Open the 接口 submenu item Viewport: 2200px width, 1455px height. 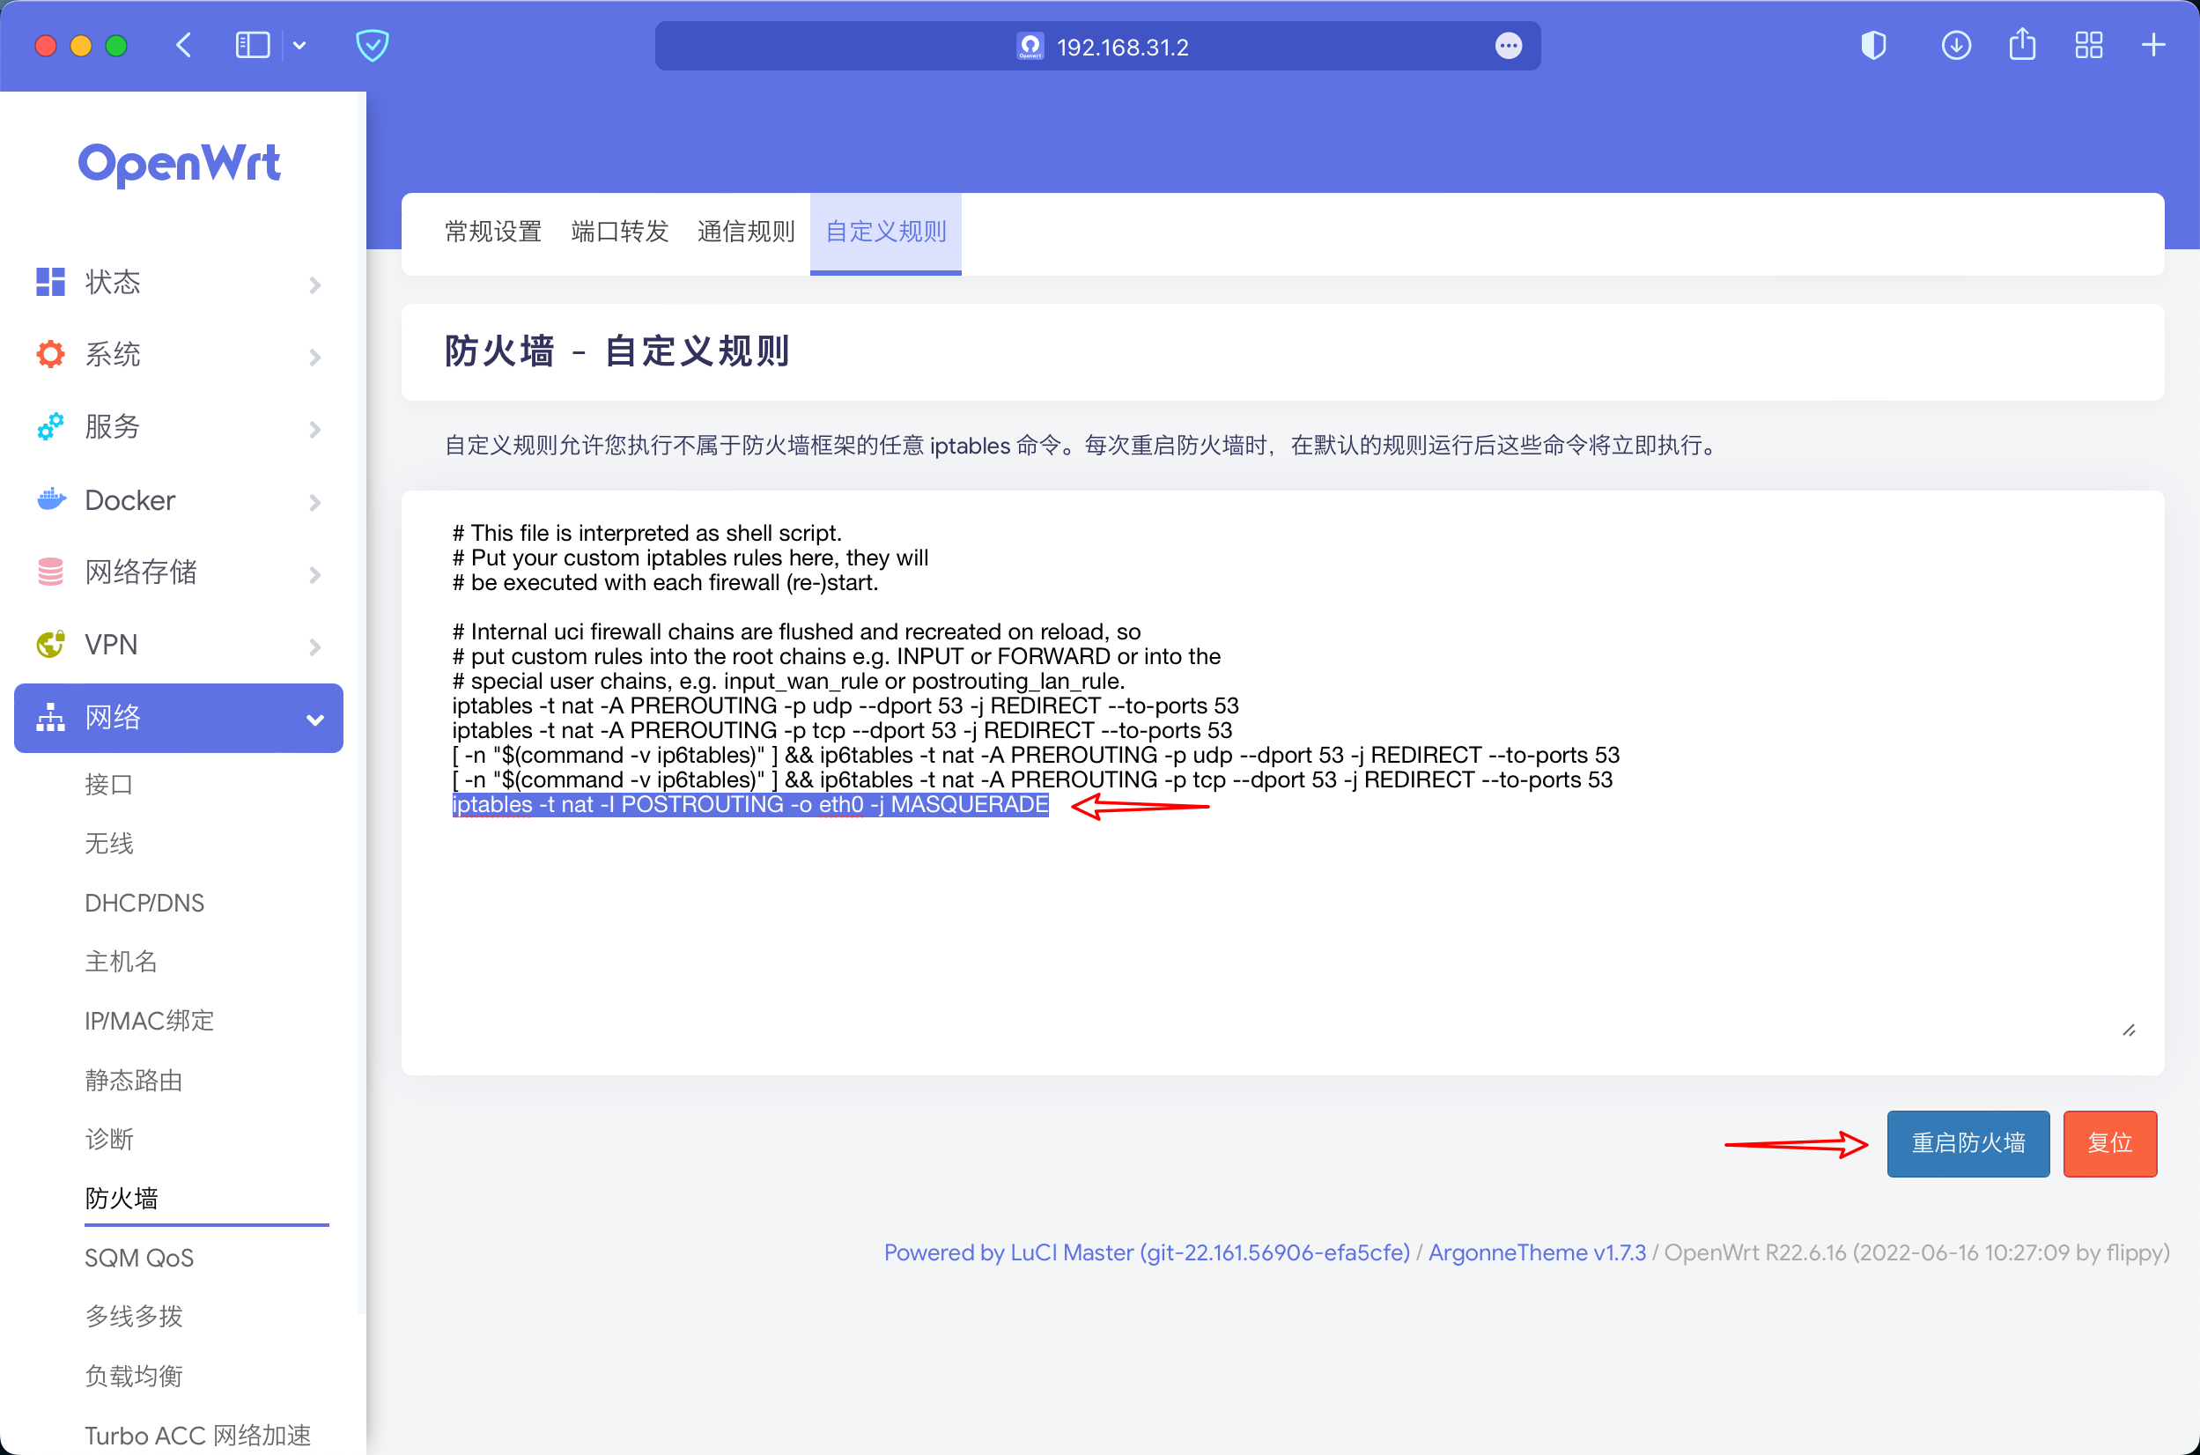108,785
